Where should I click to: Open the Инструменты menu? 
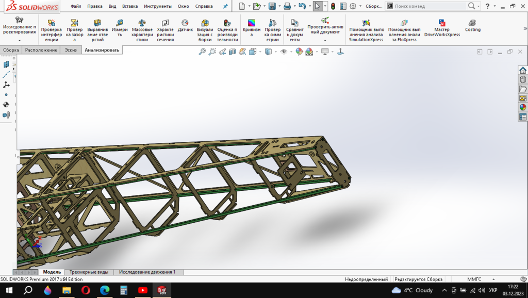coord(157,6)
